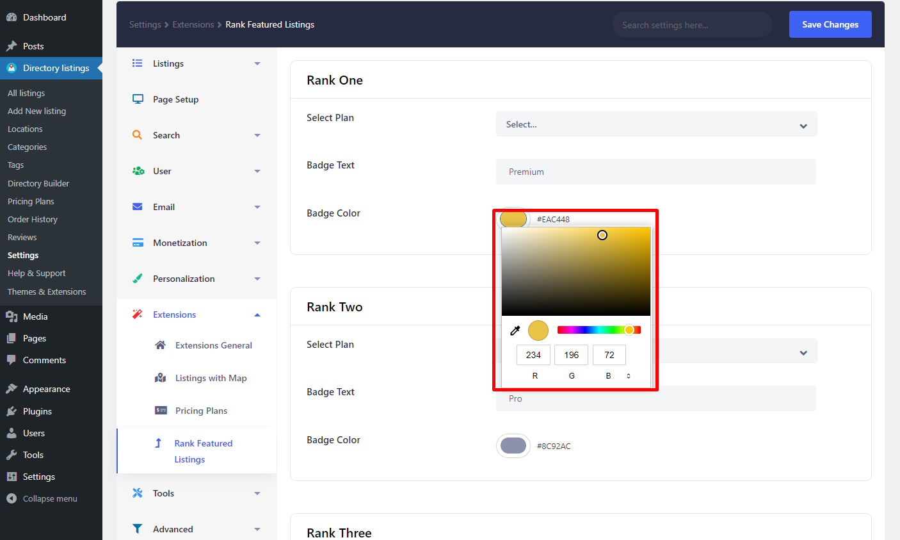The width and height of the screenshot is (900, 540).
Task: Click the Extensions magic wand icon
Action: pyautogui.click(x=137, y=314)
